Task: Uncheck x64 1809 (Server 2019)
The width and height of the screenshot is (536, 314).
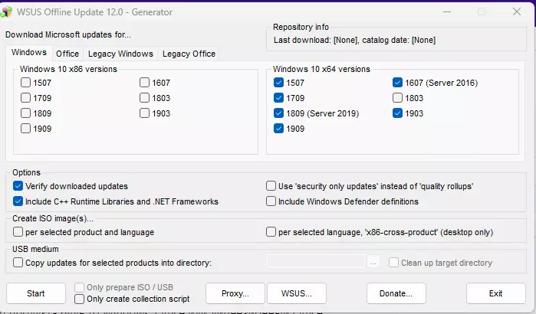Action: [x=278, y=113]
